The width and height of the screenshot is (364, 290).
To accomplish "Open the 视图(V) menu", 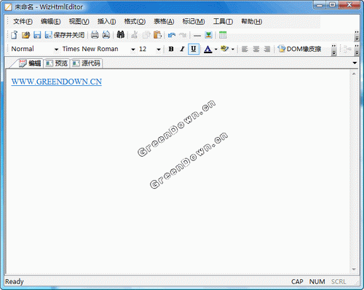I will click(79, 22).
